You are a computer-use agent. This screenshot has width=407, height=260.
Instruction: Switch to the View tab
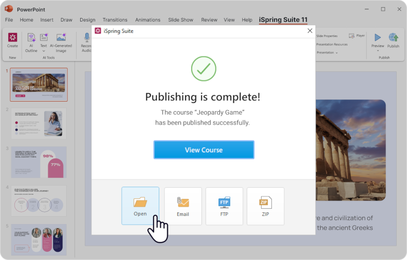[229, 19]
